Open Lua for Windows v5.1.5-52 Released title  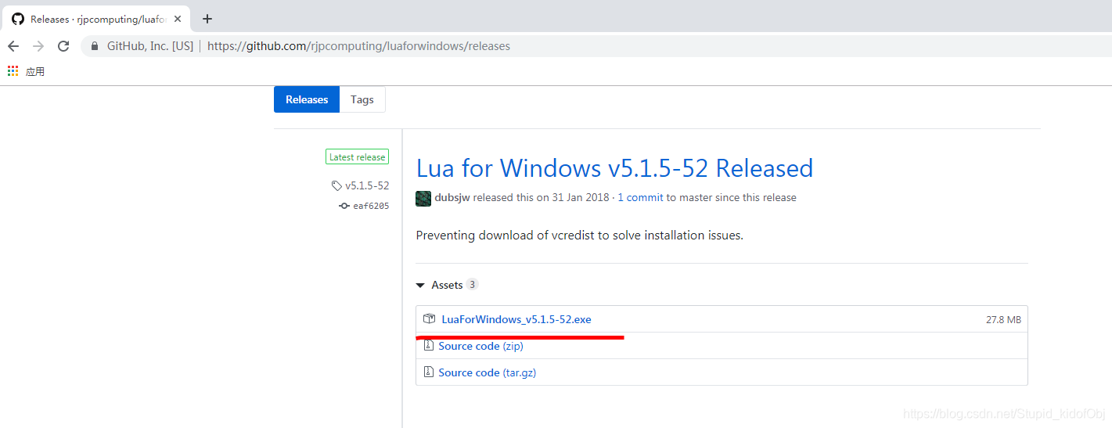614,168
